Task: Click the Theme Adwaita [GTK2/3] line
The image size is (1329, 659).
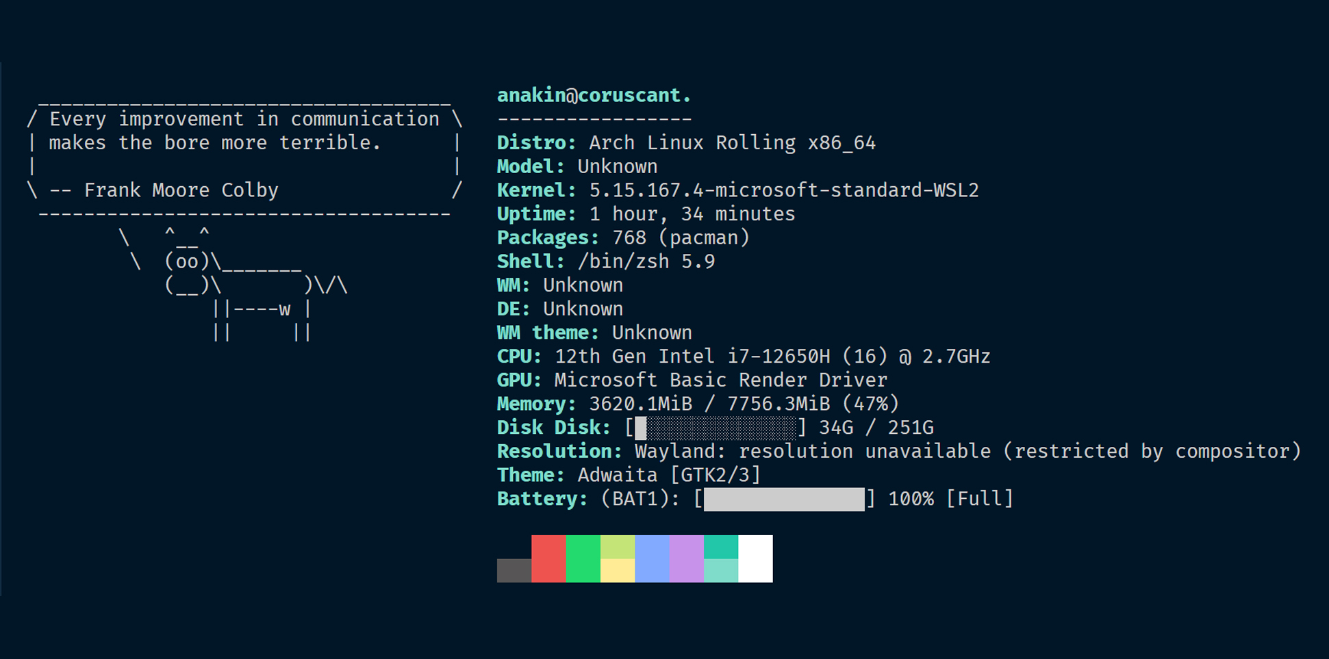Action: pyautogui.click(x=629, y=475)
